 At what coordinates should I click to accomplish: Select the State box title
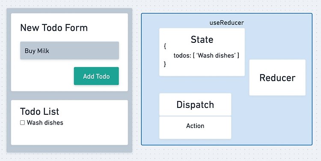202,39
